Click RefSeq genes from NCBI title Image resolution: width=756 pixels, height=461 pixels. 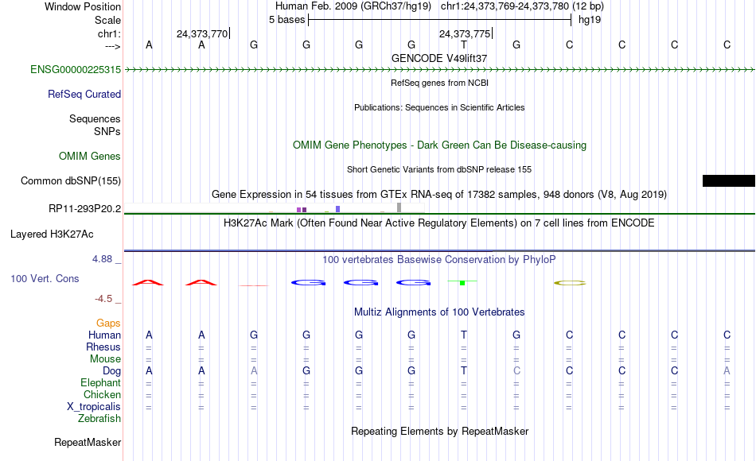tap(439, 83)
